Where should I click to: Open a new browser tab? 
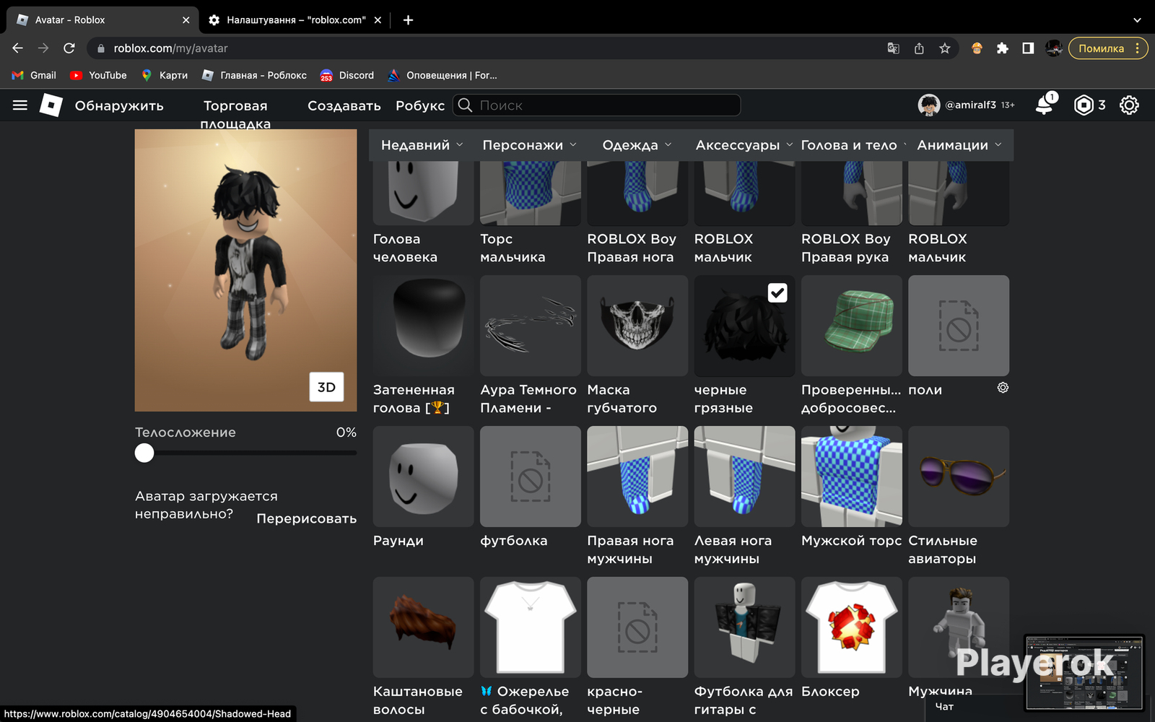point(408,20)
